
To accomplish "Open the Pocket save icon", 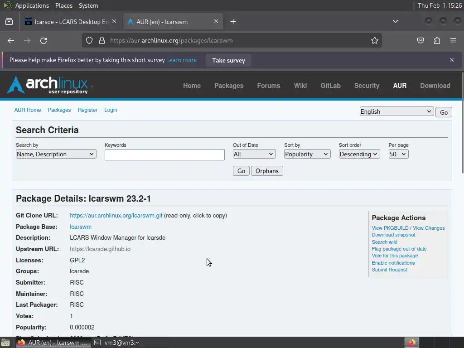I will coord(420,40).
